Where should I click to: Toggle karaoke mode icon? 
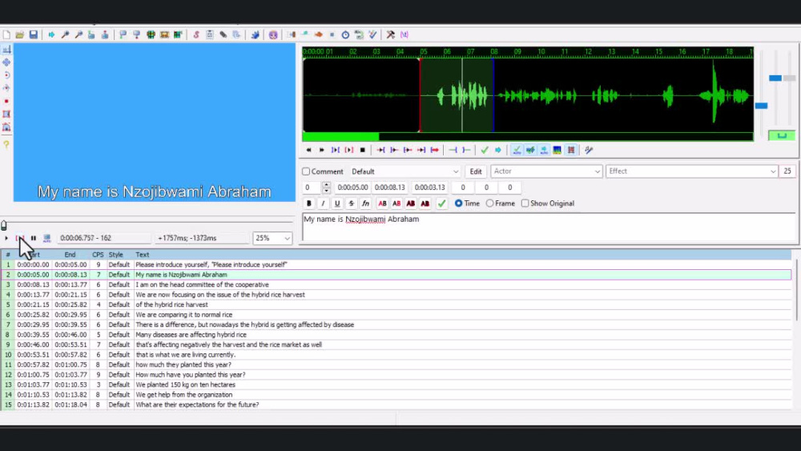pos(589,150)
